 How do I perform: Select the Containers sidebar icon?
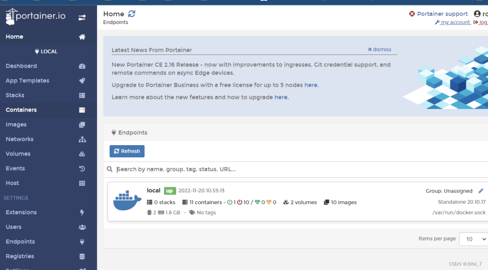pos(82,110)
